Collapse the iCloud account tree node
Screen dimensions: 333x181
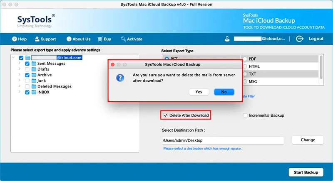[x=13, y=57]
